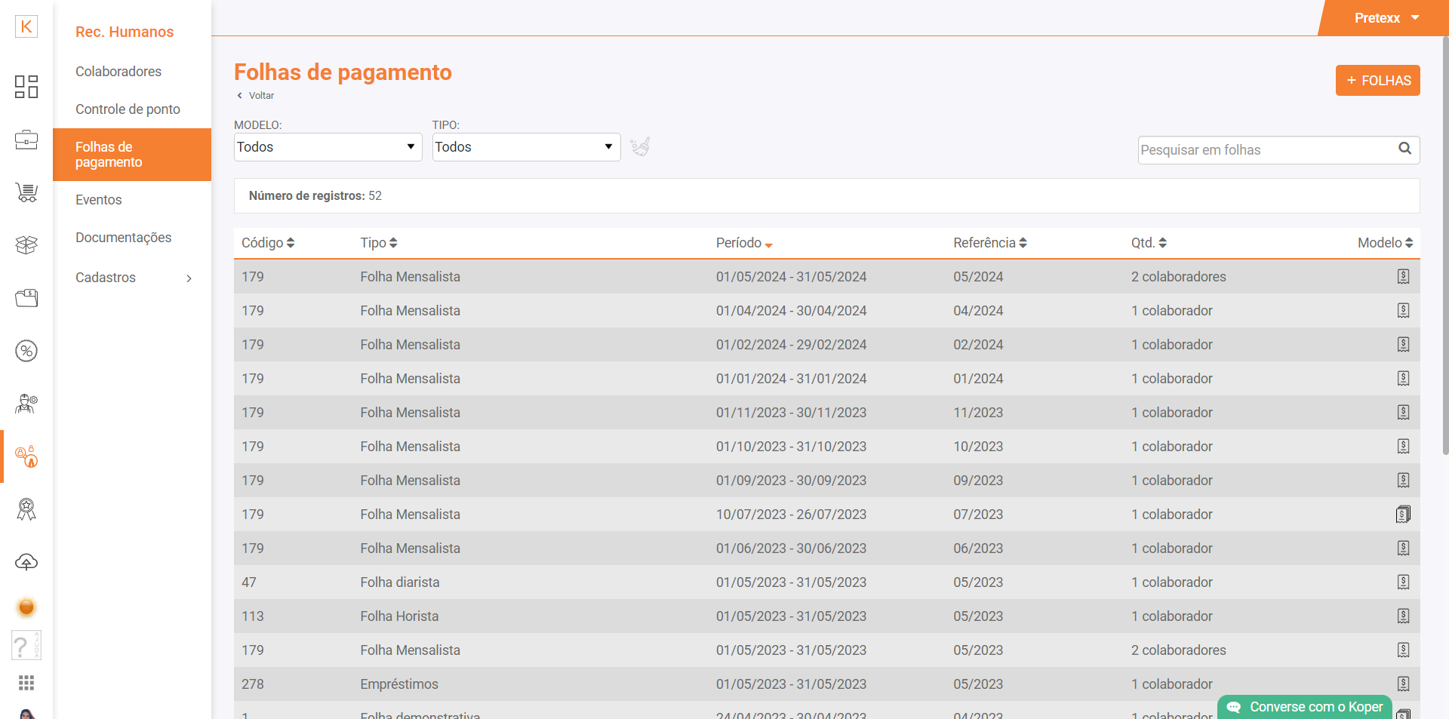Open the Eventos menu item
The width and height of the screenshot is (1449, 719).
(x=99, y=200)
